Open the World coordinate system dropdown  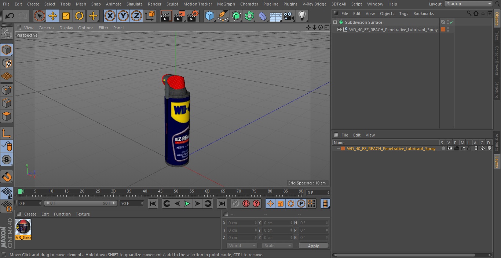[x=241, y=246]
